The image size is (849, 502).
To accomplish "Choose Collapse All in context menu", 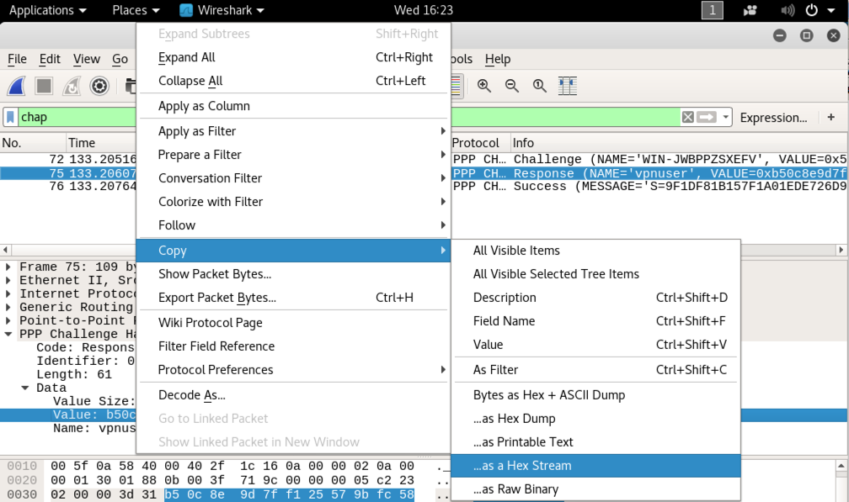I will [x=294, y=81].
